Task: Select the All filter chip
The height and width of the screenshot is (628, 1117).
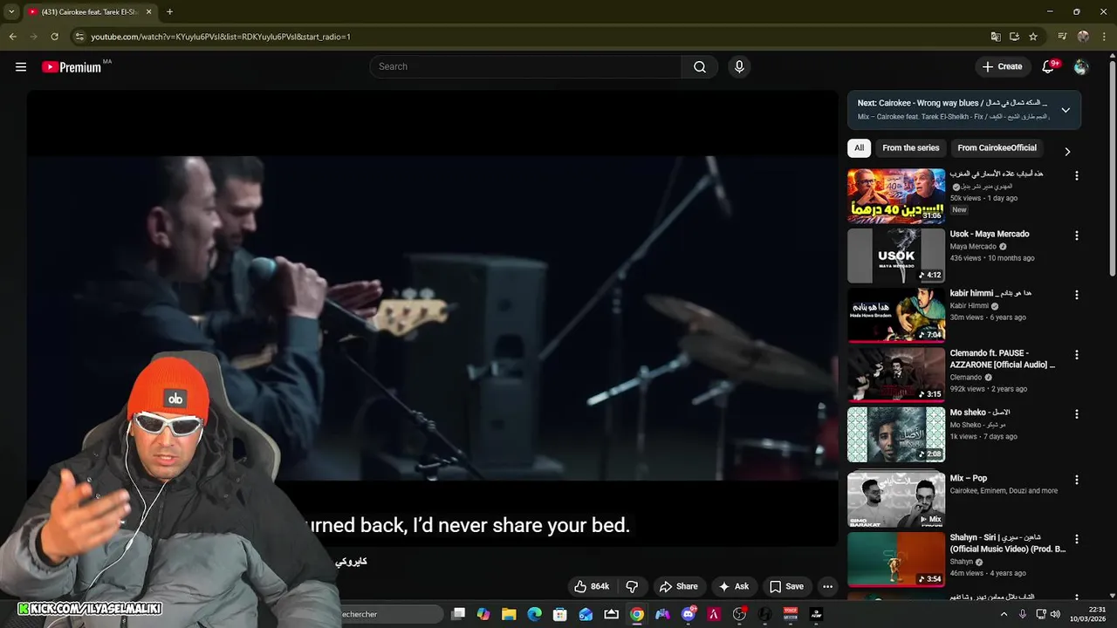Action: pos(859,148)
